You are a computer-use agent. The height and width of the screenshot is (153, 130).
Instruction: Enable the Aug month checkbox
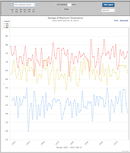coord(15,12)
